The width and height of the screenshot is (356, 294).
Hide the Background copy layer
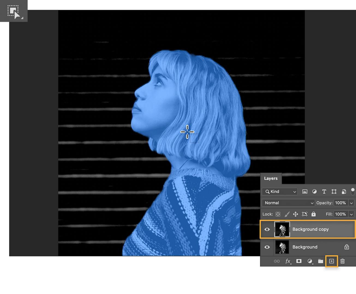click(267, 229)
